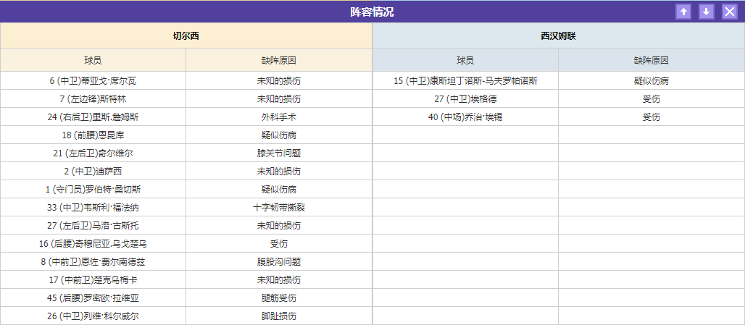
Task: Select player 18 (前腰)恩昆库
Action: (93, 135)
